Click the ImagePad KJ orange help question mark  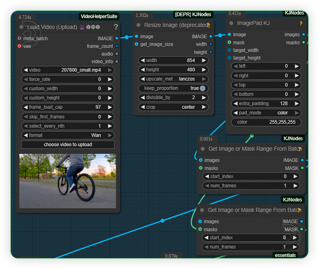point(301,23)
